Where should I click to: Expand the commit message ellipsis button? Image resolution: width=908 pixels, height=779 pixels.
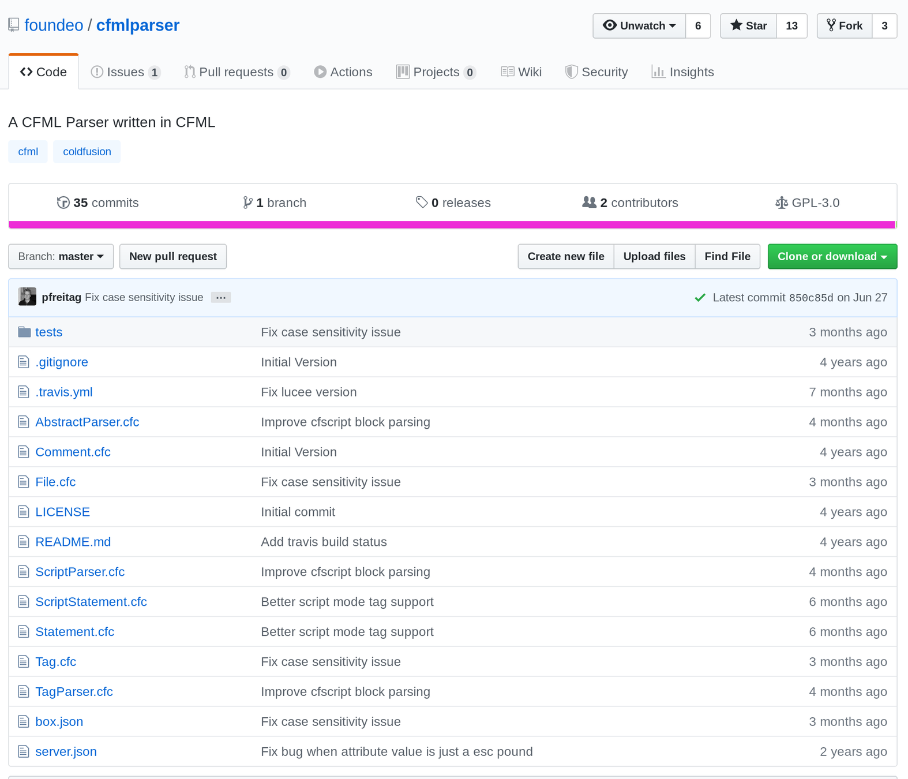pos(221,298)
